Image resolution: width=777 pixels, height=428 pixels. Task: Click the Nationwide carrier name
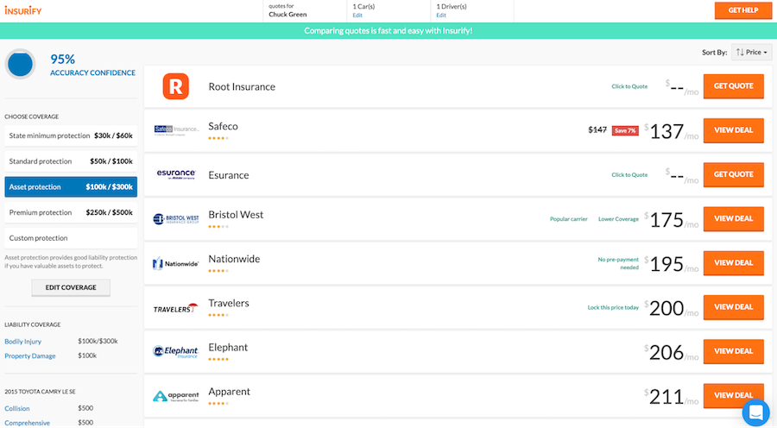coord(234,259)
